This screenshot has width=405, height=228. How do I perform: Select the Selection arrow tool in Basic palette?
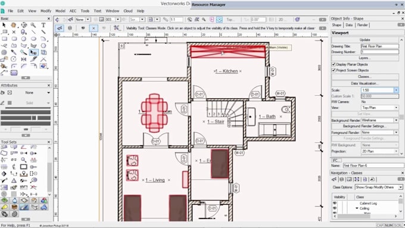tap(4, 25)
